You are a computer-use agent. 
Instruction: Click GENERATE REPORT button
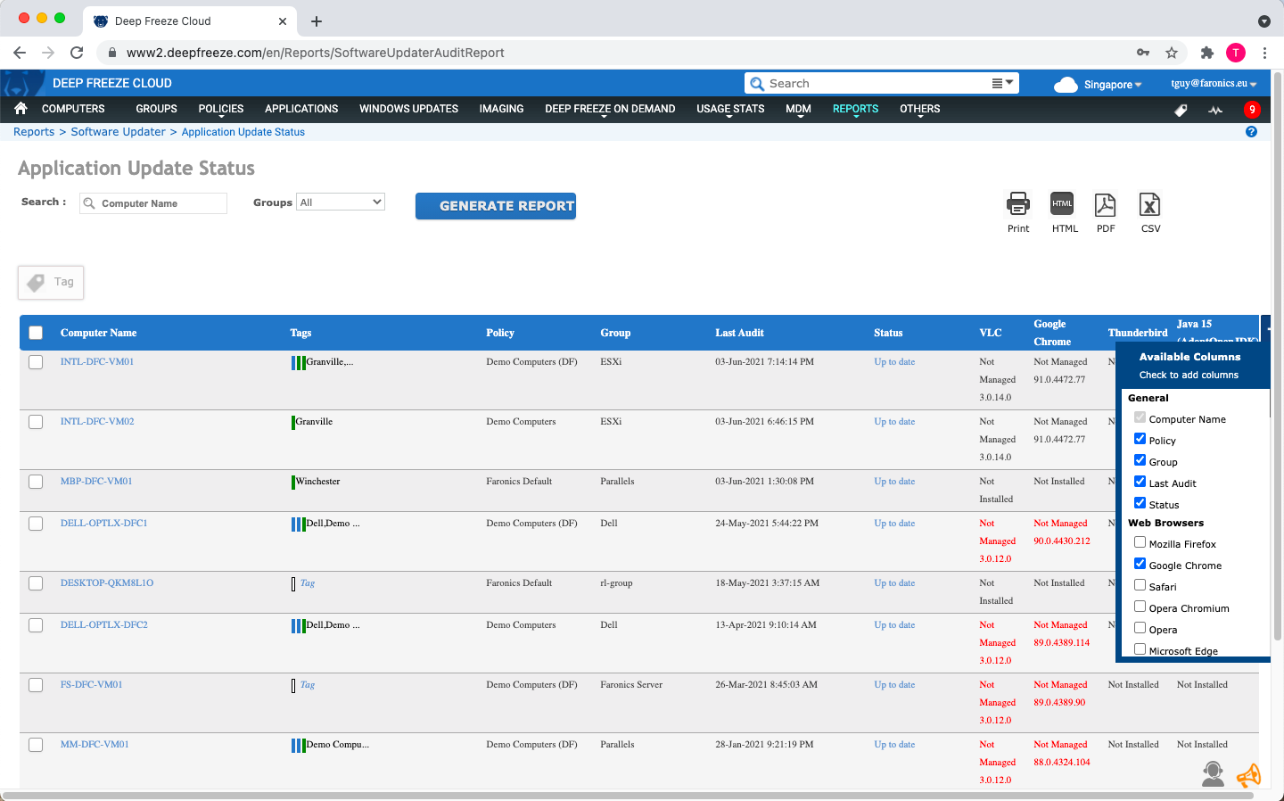(496, 206)
